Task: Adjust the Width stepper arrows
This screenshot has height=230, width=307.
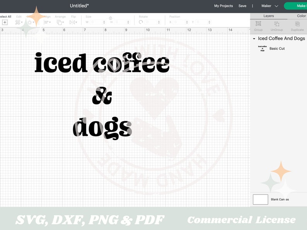Action: (104, 22)
